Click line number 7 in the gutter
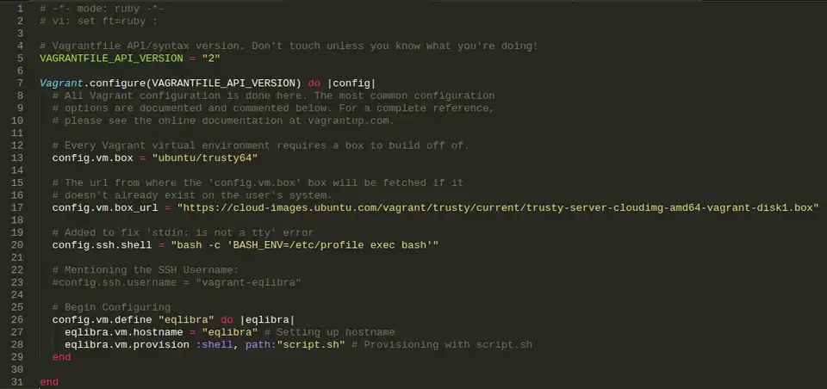Viewport: 827px width, 389px height. click(18, 83)
